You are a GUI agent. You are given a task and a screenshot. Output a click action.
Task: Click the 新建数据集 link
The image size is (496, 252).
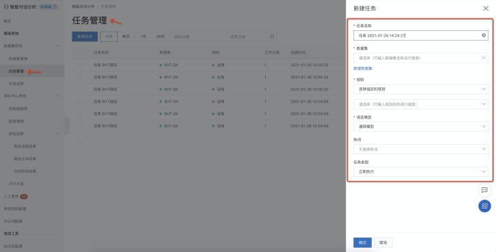[x=363, y=68]
